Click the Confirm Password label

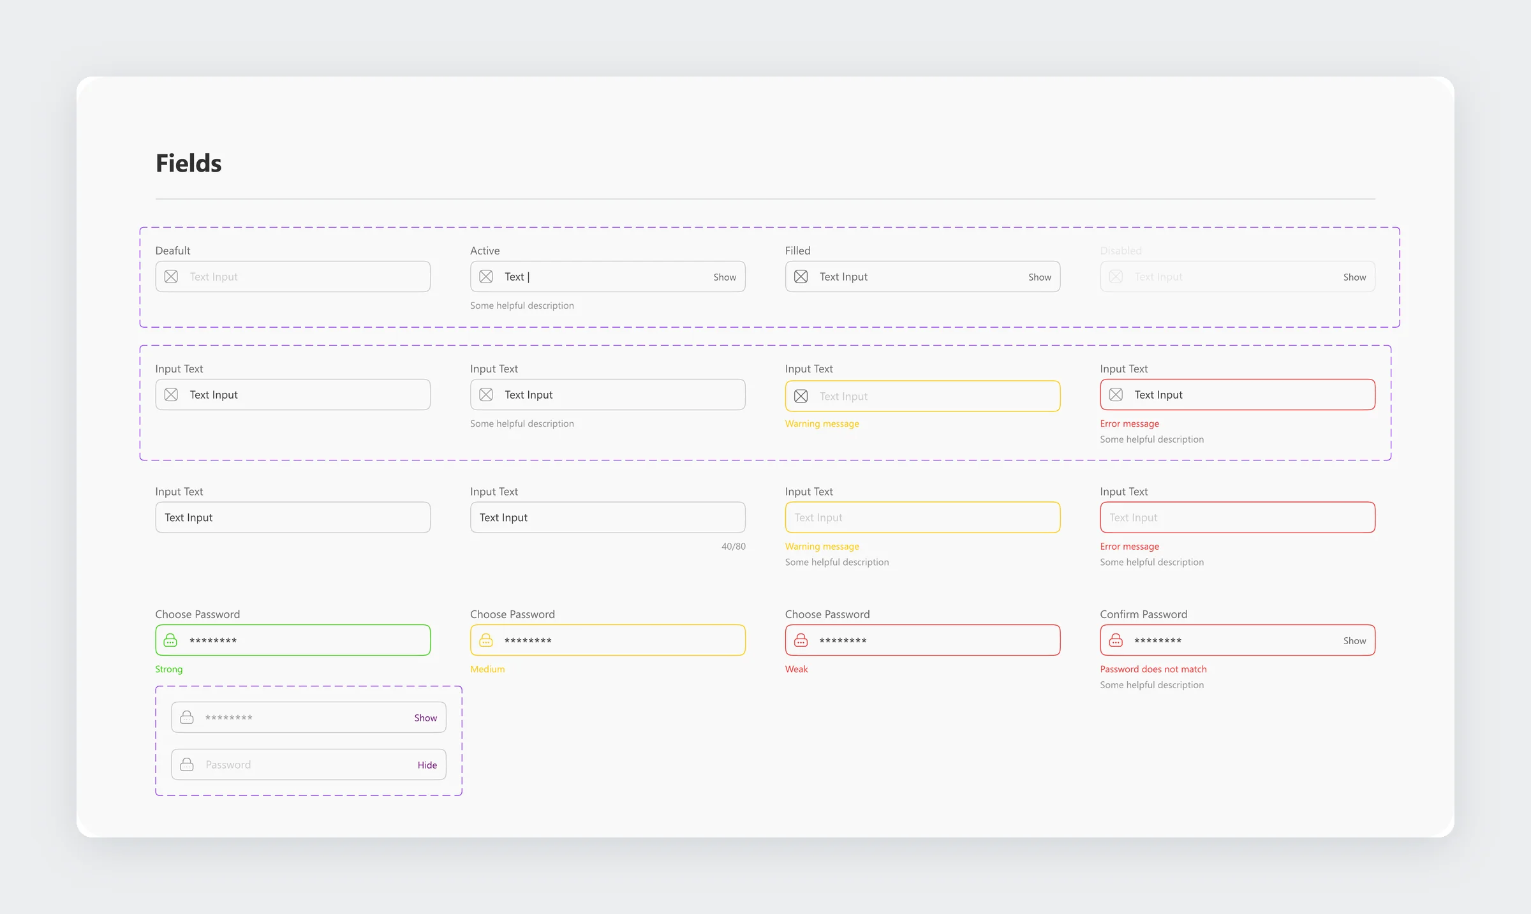[x=1144, y=614]
